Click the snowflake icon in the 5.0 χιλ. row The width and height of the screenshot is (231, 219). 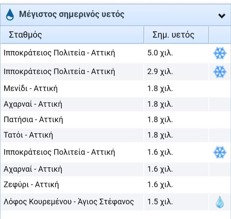pyautogui.click(x=220, y=53)
